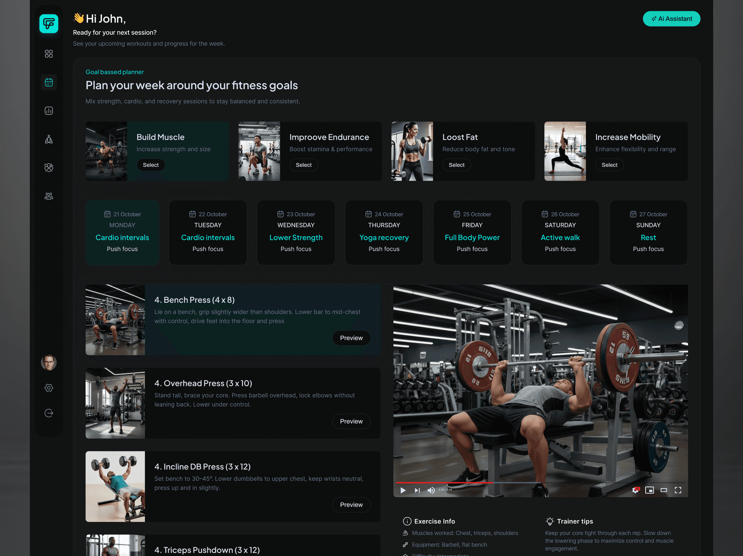Click the Equipment: Barbell, flat bench text
The height and width of the screenshot is (556, 743).
(450, 545)
